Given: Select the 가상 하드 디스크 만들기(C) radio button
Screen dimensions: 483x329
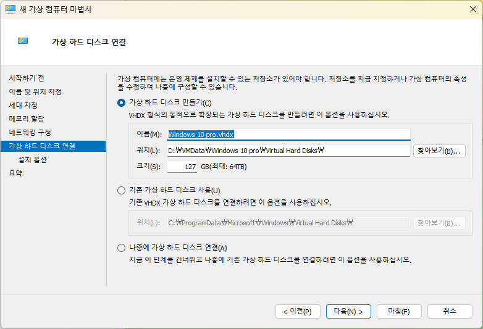Looking at the screenshot, I should pos(121,103).
